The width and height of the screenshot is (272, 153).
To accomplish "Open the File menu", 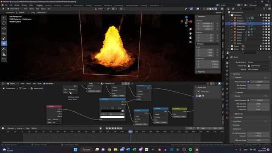I will tap(6, 5).
